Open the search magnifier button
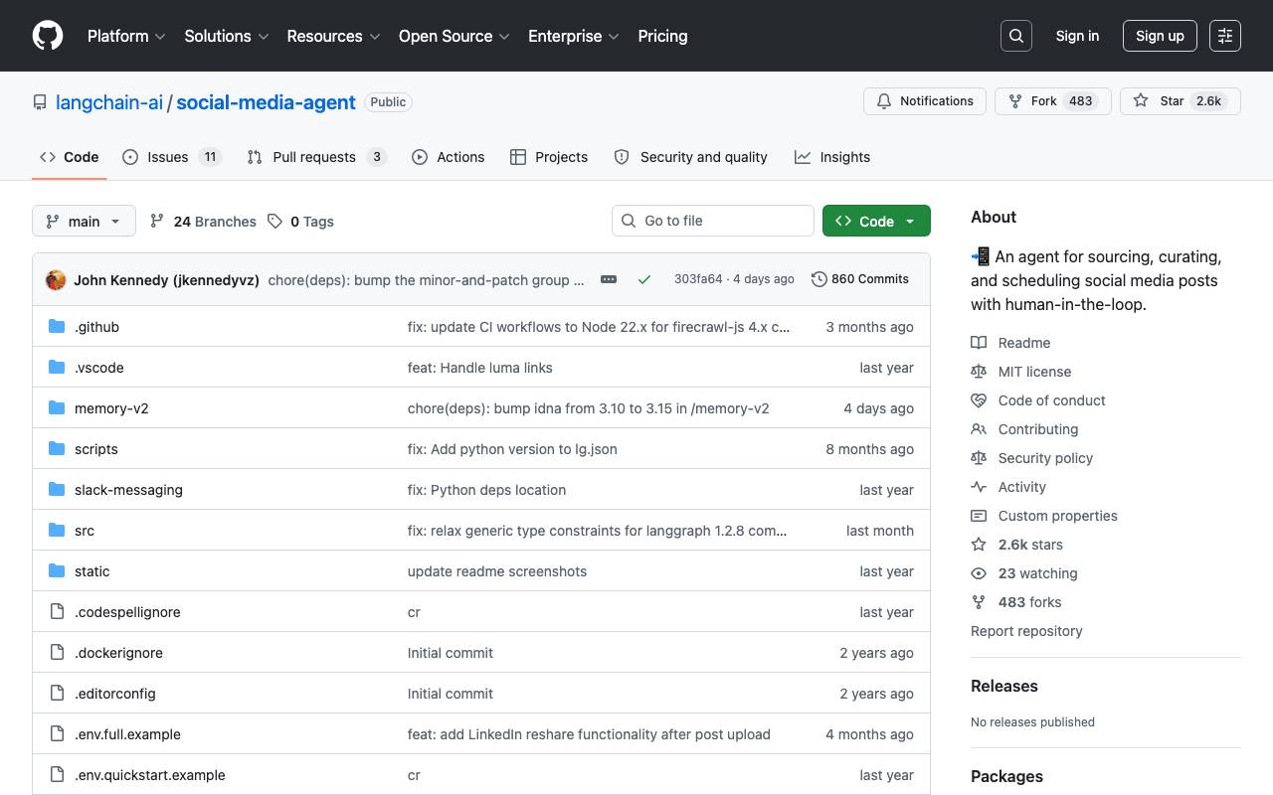 (x=1016, y=36)
